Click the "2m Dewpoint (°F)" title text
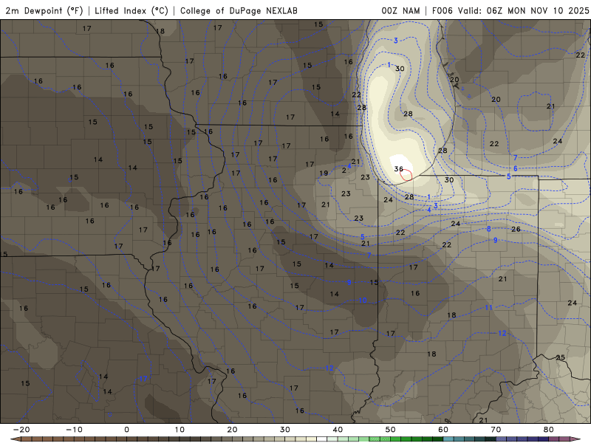Screen dimensions: 591x443 click(x=44, y=10)
